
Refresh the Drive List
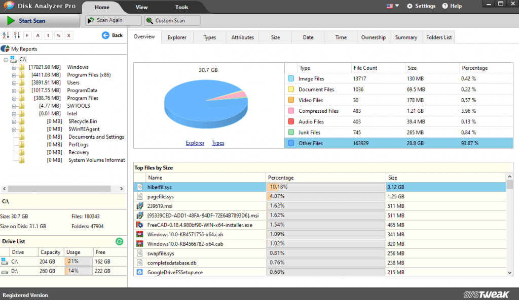120,241
